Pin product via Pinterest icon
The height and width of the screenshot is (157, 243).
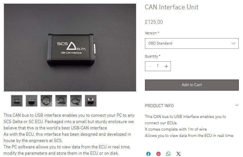(158, 154)
